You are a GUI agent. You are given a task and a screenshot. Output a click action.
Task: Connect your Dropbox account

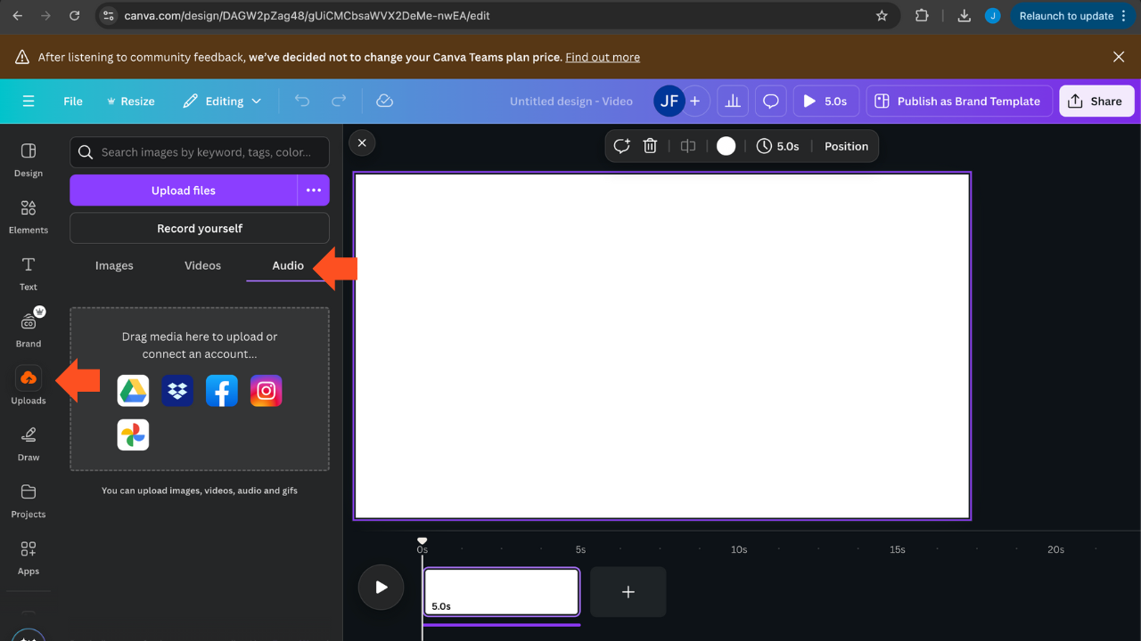tap(177, 390)
